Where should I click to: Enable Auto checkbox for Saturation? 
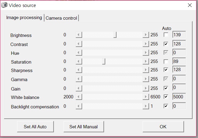coord(166,61)
